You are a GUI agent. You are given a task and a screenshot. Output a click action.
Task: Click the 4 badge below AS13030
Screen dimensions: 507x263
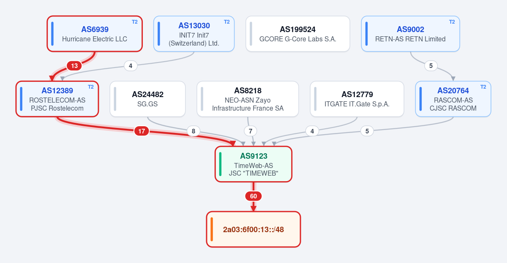[x=131, y=66]
